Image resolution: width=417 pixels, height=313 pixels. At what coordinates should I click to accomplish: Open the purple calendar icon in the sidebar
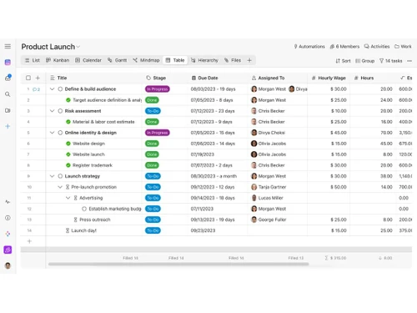tap(8, 62)
